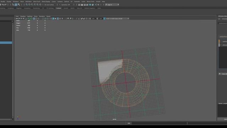Toggle the viewport grid display
This screenshot has height=128, width=227.
point(34,18)
